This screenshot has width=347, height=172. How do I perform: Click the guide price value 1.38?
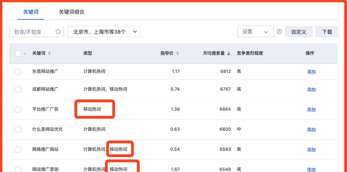coord(175,109)
